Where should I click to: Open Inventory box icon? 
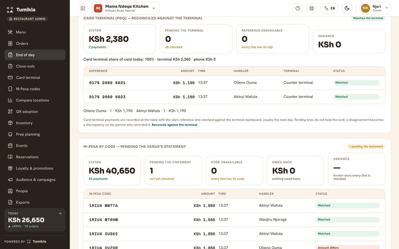[x=10, y=123]
